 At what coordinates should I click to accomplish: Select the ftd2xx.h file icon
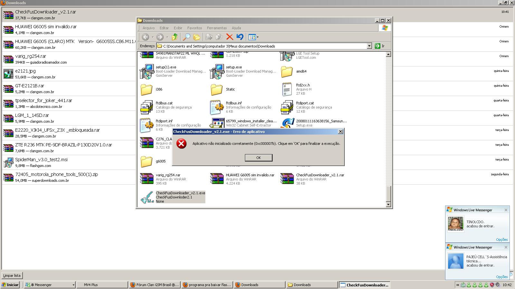[x=287, y=89]
